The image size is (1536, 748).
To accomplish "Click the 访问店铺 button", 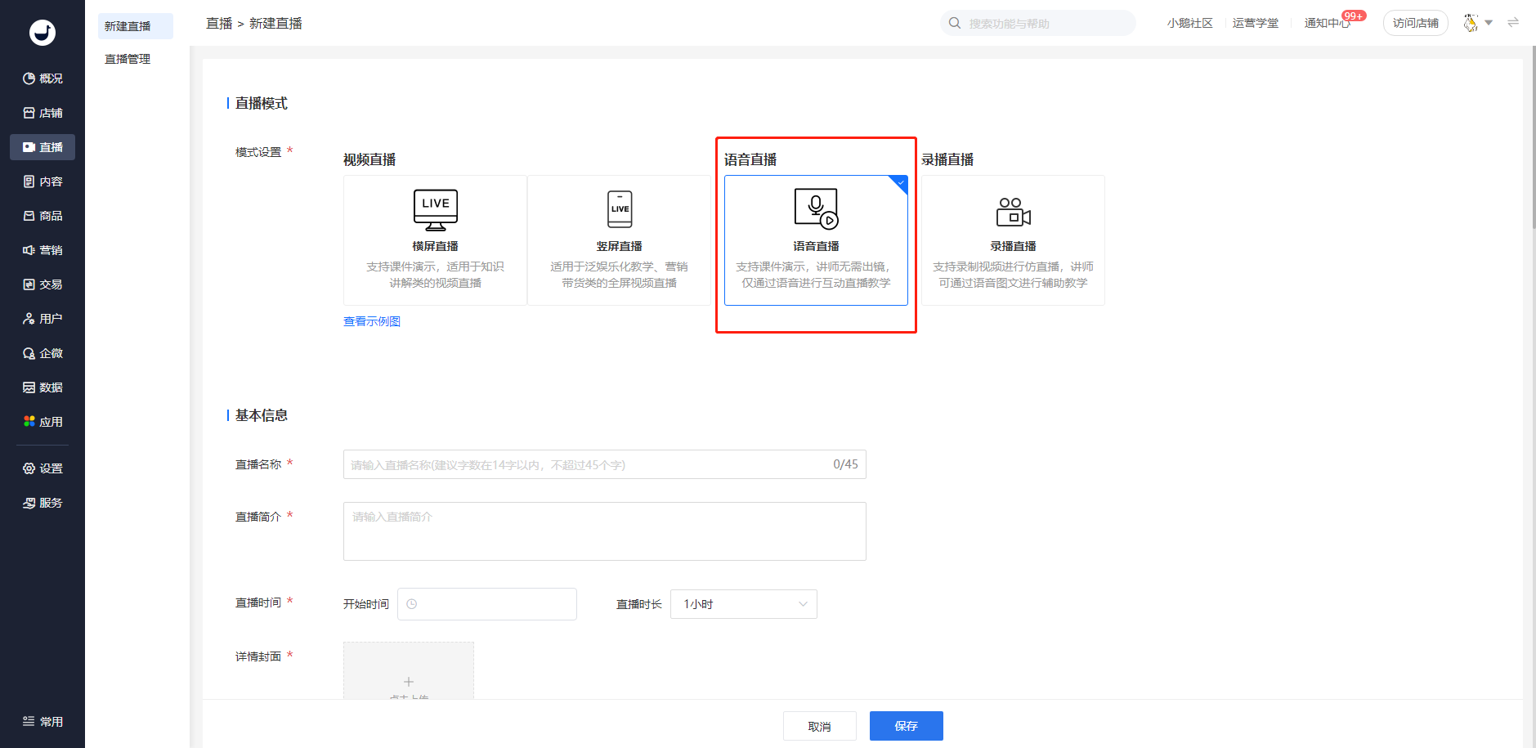I will [x=1416, y=23].
